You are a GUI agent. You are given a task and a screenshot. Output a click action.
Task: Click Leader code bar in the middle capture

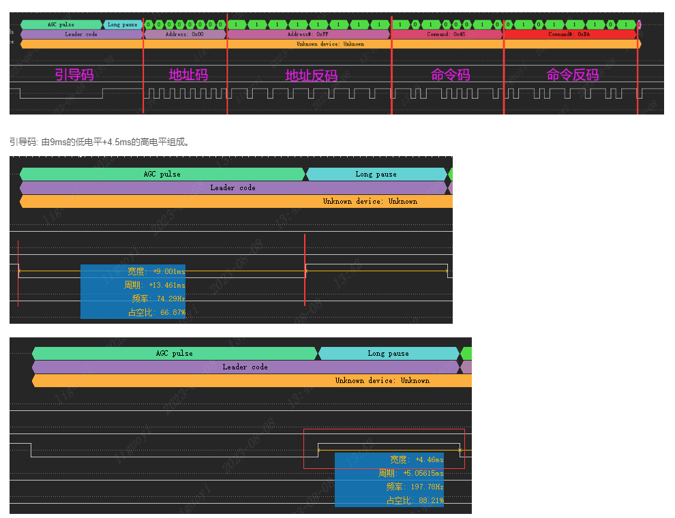point(232,188)
